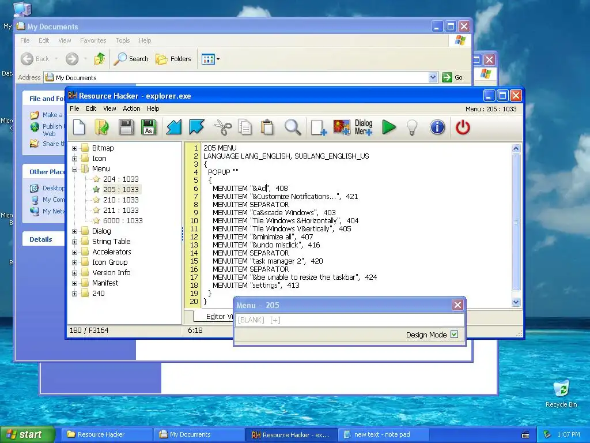Image resolution: width=590 pixels, height=443 pixels.
Task: Open About with blue info icon
Action: click(x=437, y=127)
